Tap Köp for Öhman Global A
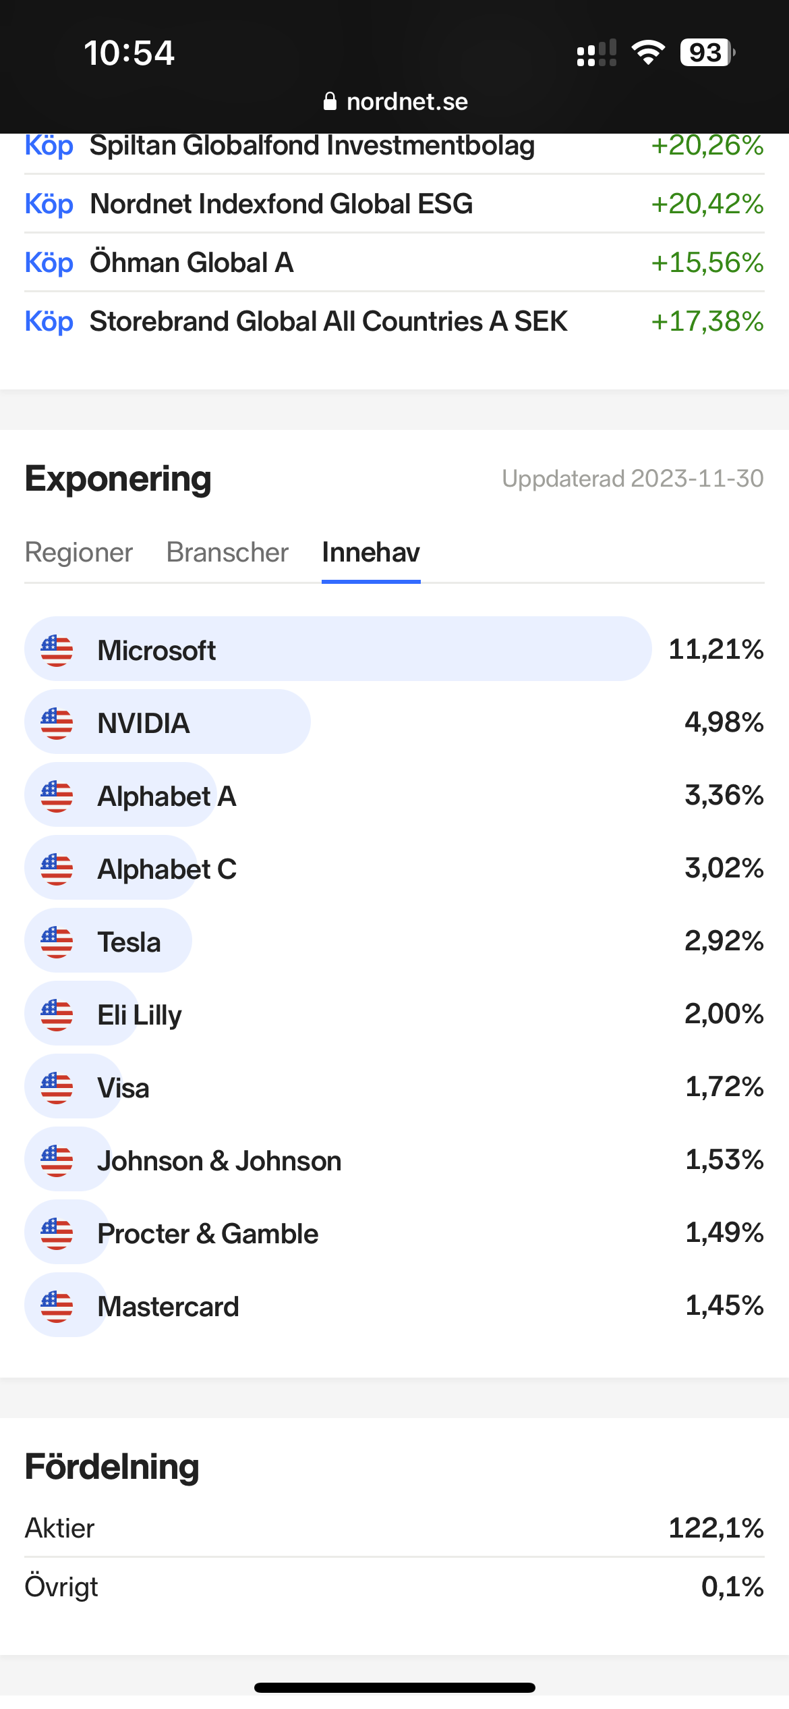The image size is (789, 1709). point(49,263)
